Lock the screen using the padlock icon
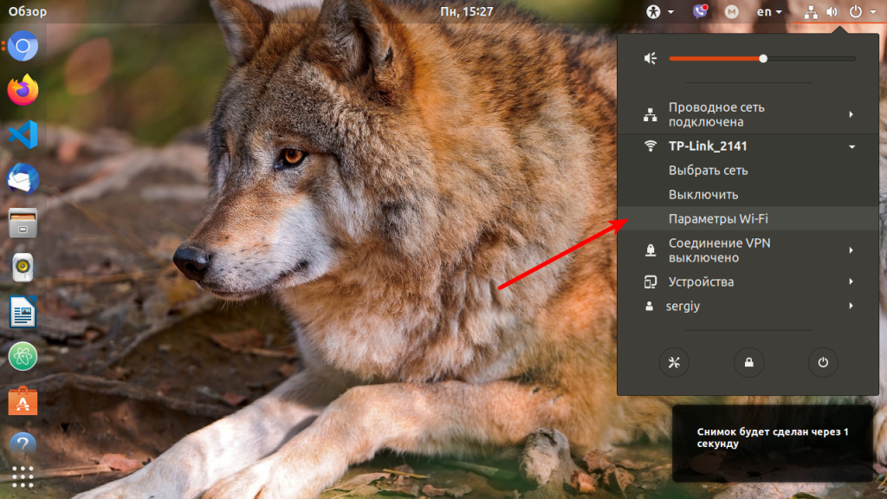This screenshot has height=499, width=887. (x=748, y=363)
